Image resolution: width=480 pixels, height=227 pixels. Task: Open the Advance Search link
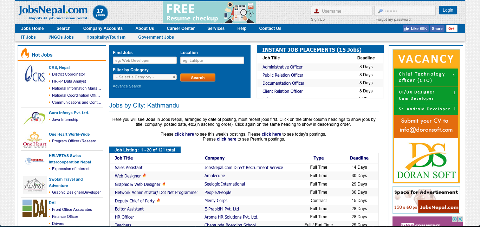click(127, 86)
